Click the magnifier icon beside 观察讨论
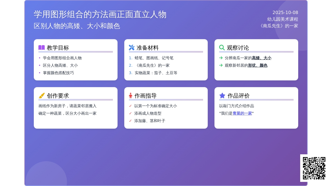This screenshot has height=186, width=332. coord(222,48)
